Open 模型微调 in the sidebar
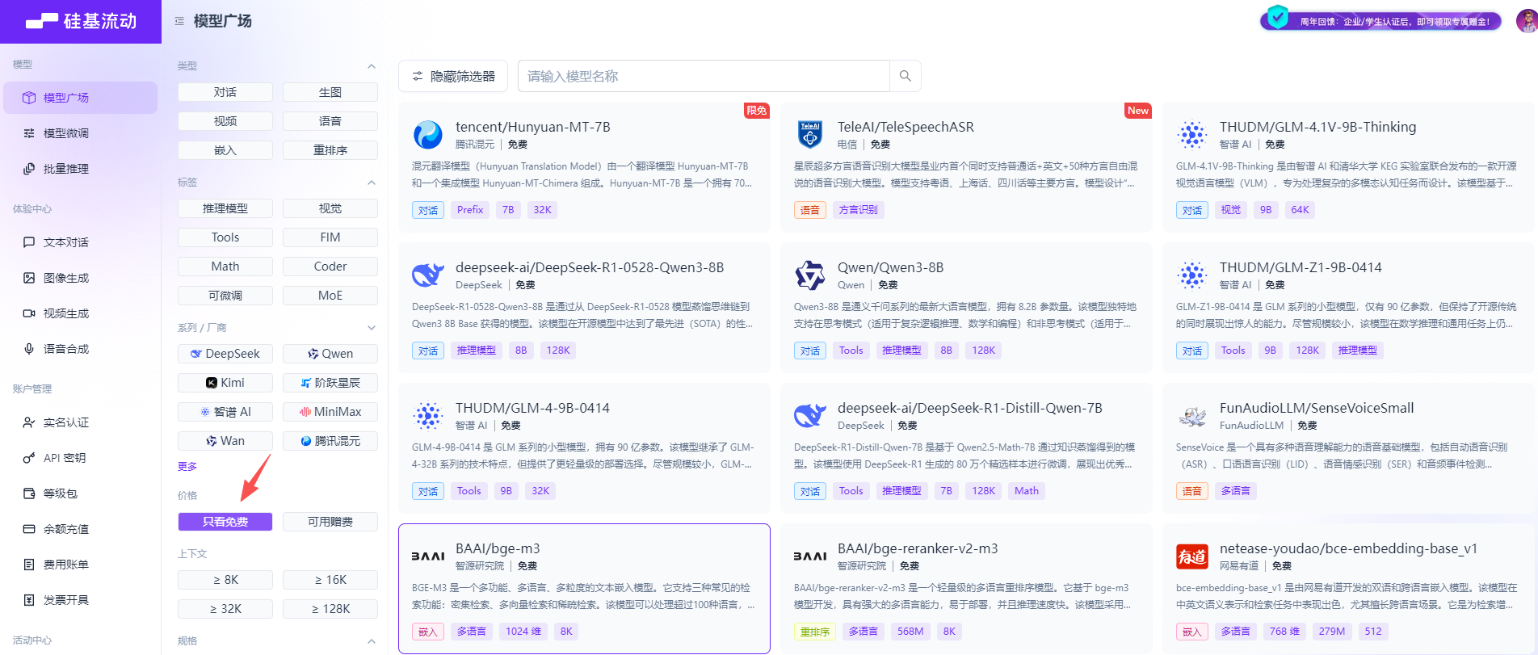 [x=80, y=133]
